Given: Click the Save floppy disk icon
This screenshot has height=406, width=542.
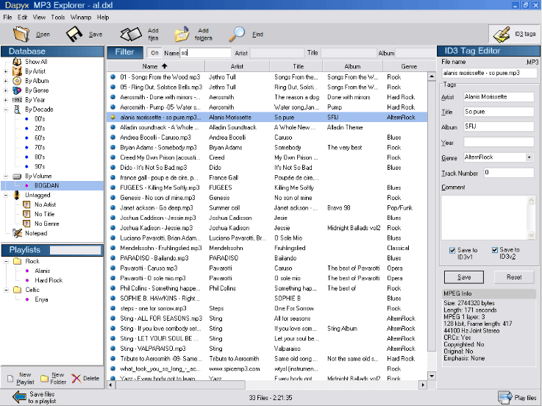Looking at the screenshot, I should point(74,34).
